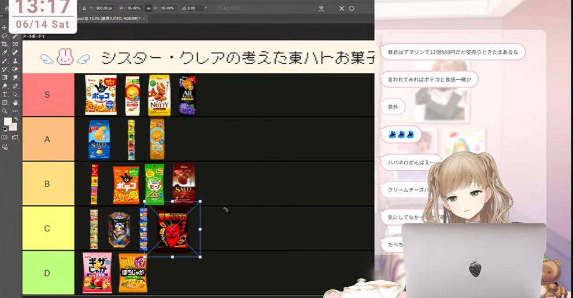The height and width of the screenshot is (298, 573).
Task: Click the blue SALTY package in A tier
Action: pyautogui.click(x=99, y=139)
